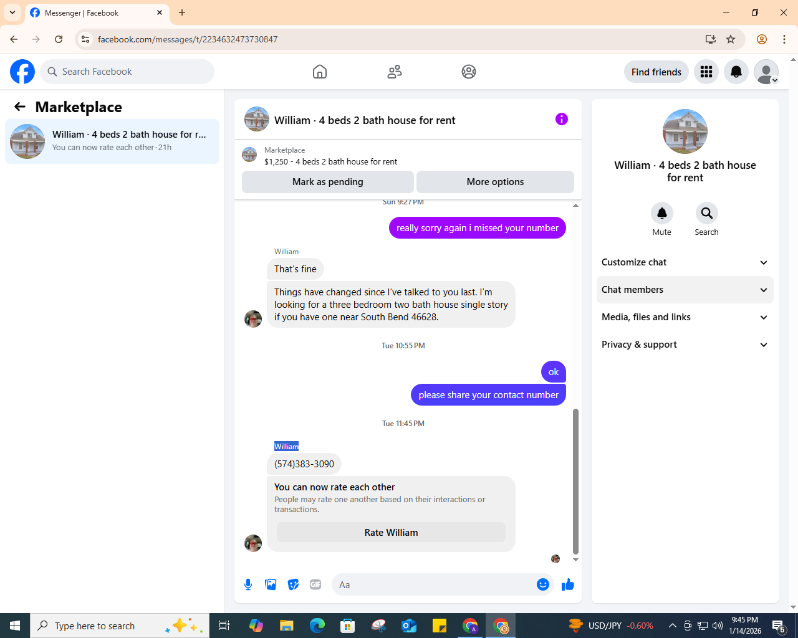Click the 'That's fine' message bubble

296,269
